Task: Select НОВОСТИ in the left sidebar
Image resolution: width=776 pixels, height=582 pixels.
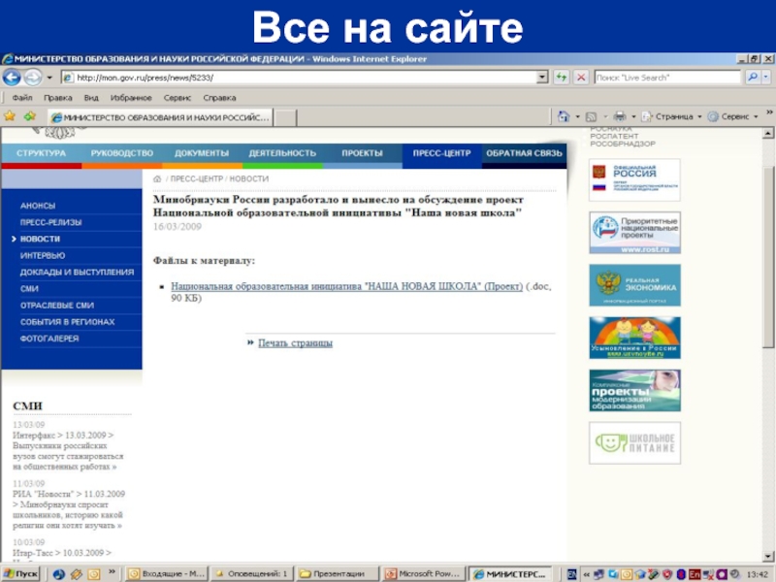Action: point(40,239)
